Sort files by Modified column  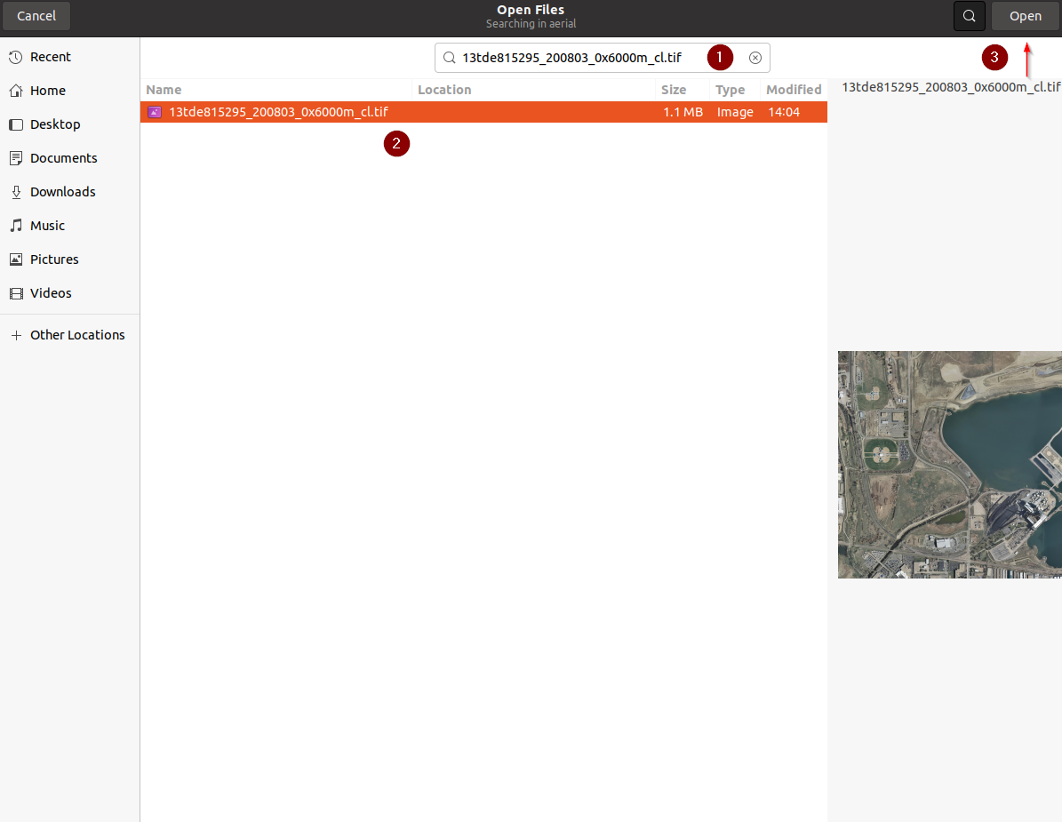[793, 90]
